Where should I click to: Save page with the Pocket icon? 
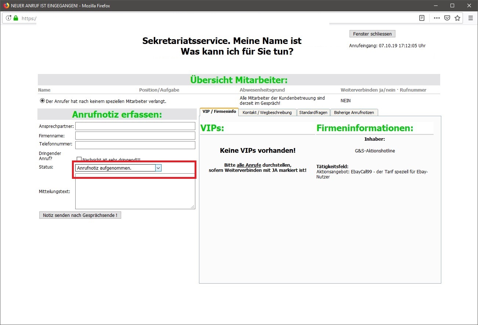click(447, 18)
